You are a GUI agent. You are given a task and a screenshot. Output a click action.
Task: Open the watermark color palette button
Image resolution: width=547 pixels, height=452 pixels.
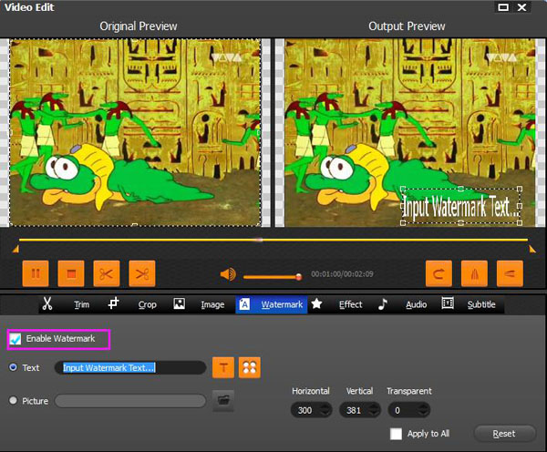tap(250, 367)
